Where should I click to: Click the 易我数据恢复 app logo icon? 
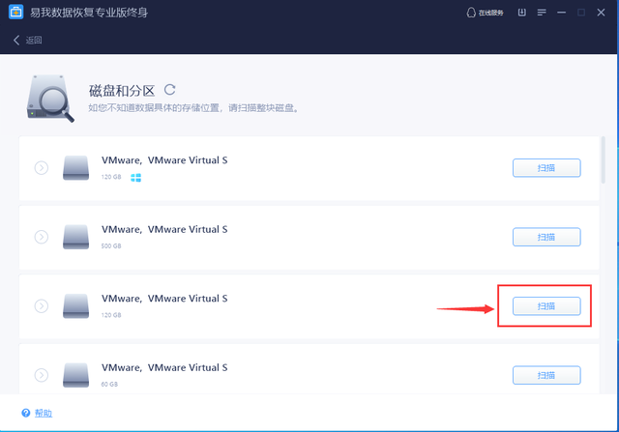pos(16,13)
